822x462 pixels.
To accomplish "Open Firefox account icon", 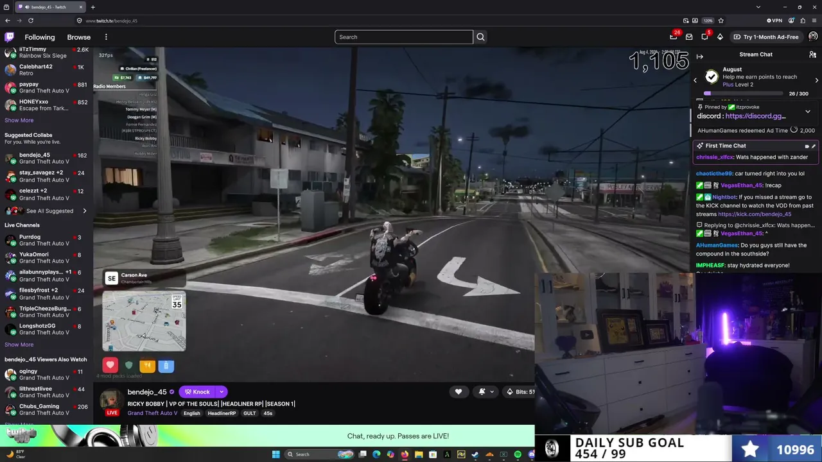I will click(x=791, y=21).
